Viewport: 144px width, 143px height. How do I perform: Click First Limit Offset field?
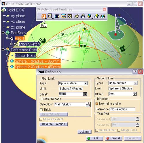pos(71,94)
